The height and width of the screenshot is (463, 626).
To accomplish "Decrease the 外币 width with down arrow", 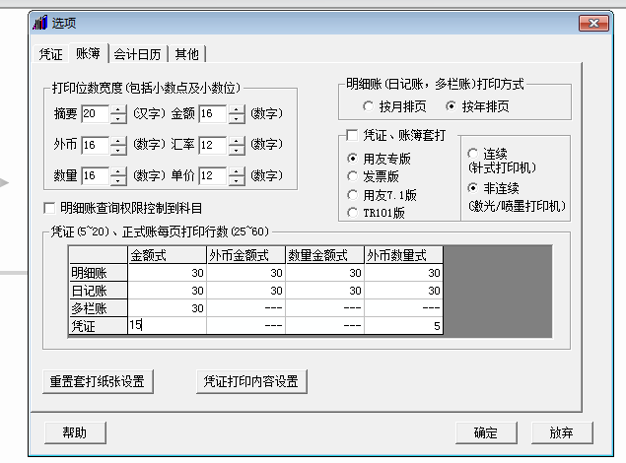I will point(118,150).
